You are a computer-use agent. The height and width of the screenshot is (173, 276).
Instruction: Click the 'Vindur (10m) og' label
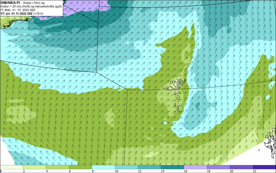33,3
